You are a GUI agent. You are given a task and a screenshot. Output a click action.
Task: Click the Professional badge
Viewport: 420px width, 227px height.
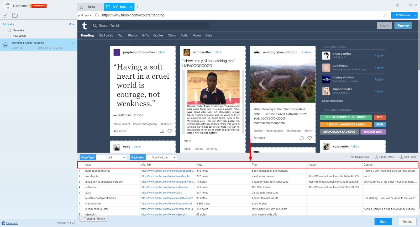coord(38,6)
